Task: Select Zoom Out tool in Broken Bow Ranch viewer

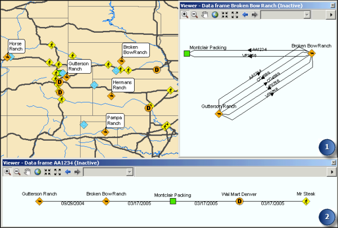Action: click(x=194, y=14)
